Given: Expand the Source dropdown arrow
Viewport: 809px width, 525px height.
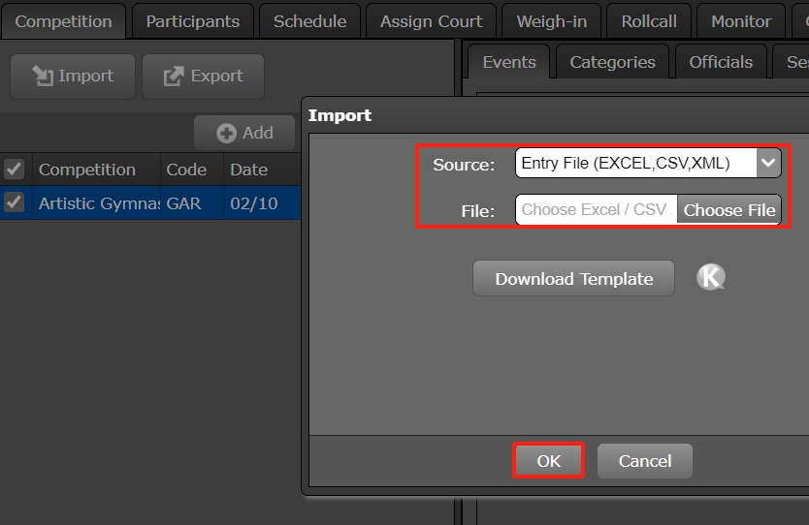Looking at the screenshot, I should coord(768,164).
